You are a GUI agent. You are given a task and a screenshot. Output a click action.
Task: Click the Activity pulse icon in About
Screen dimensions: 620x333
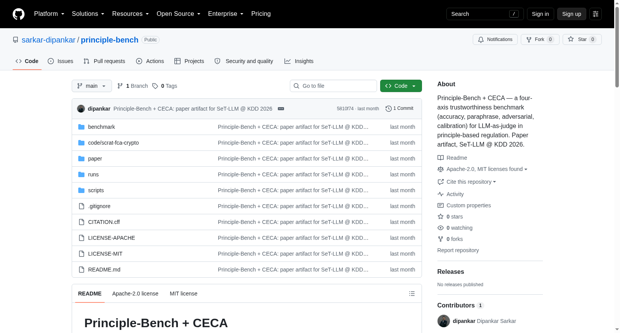[441, 194]
